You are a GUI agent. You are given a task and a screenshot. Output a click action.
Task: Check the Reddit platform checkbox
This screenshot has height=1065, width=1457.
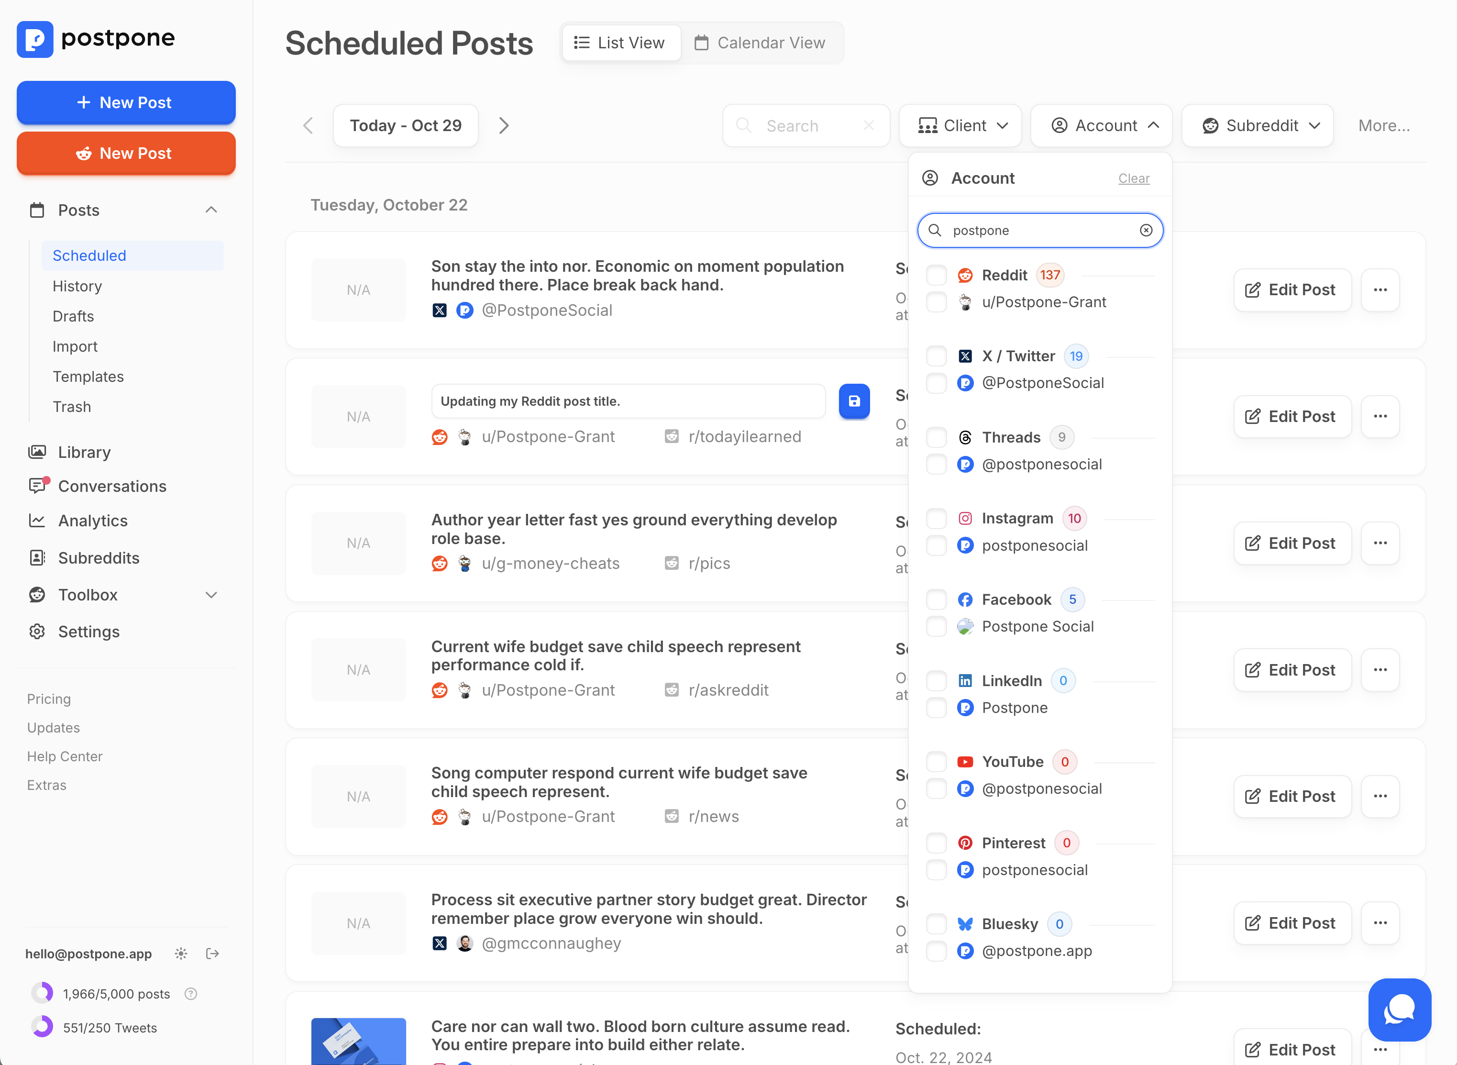[x=936, y=275]
